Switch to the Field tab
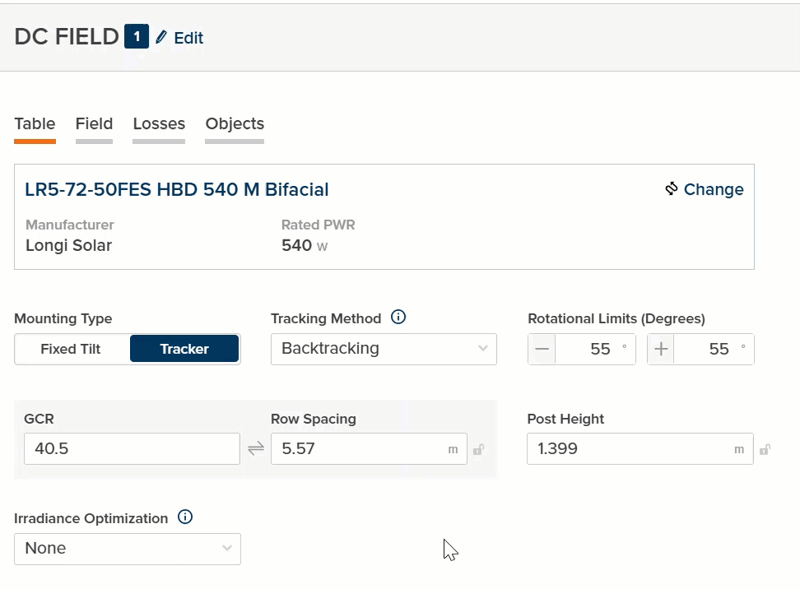Screen dimensions: 800x589 [94, 124]
